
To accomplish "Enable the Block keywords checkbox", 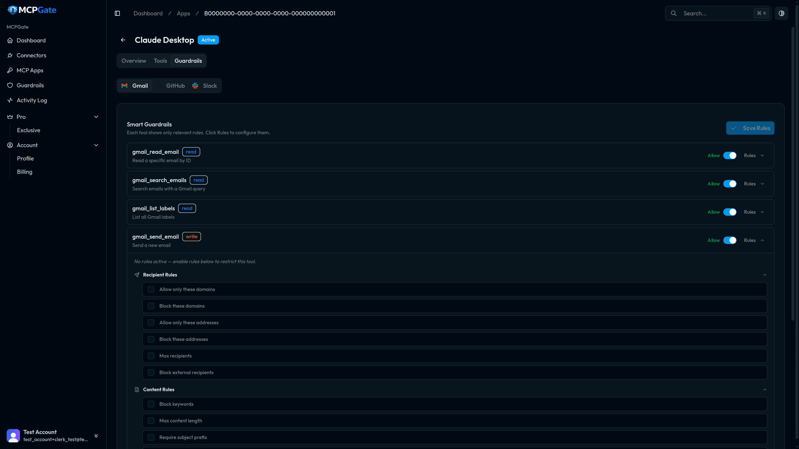I will pyautogui.click(x=151, y=404).
